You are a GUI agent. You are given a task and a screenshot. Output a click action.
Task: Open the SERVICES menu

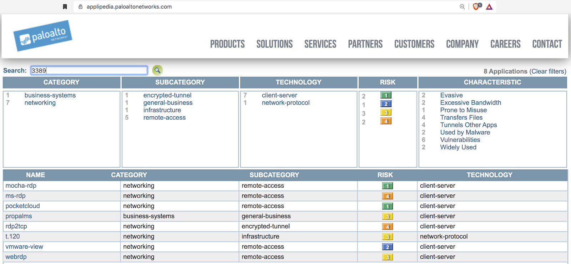click(320, 44)
